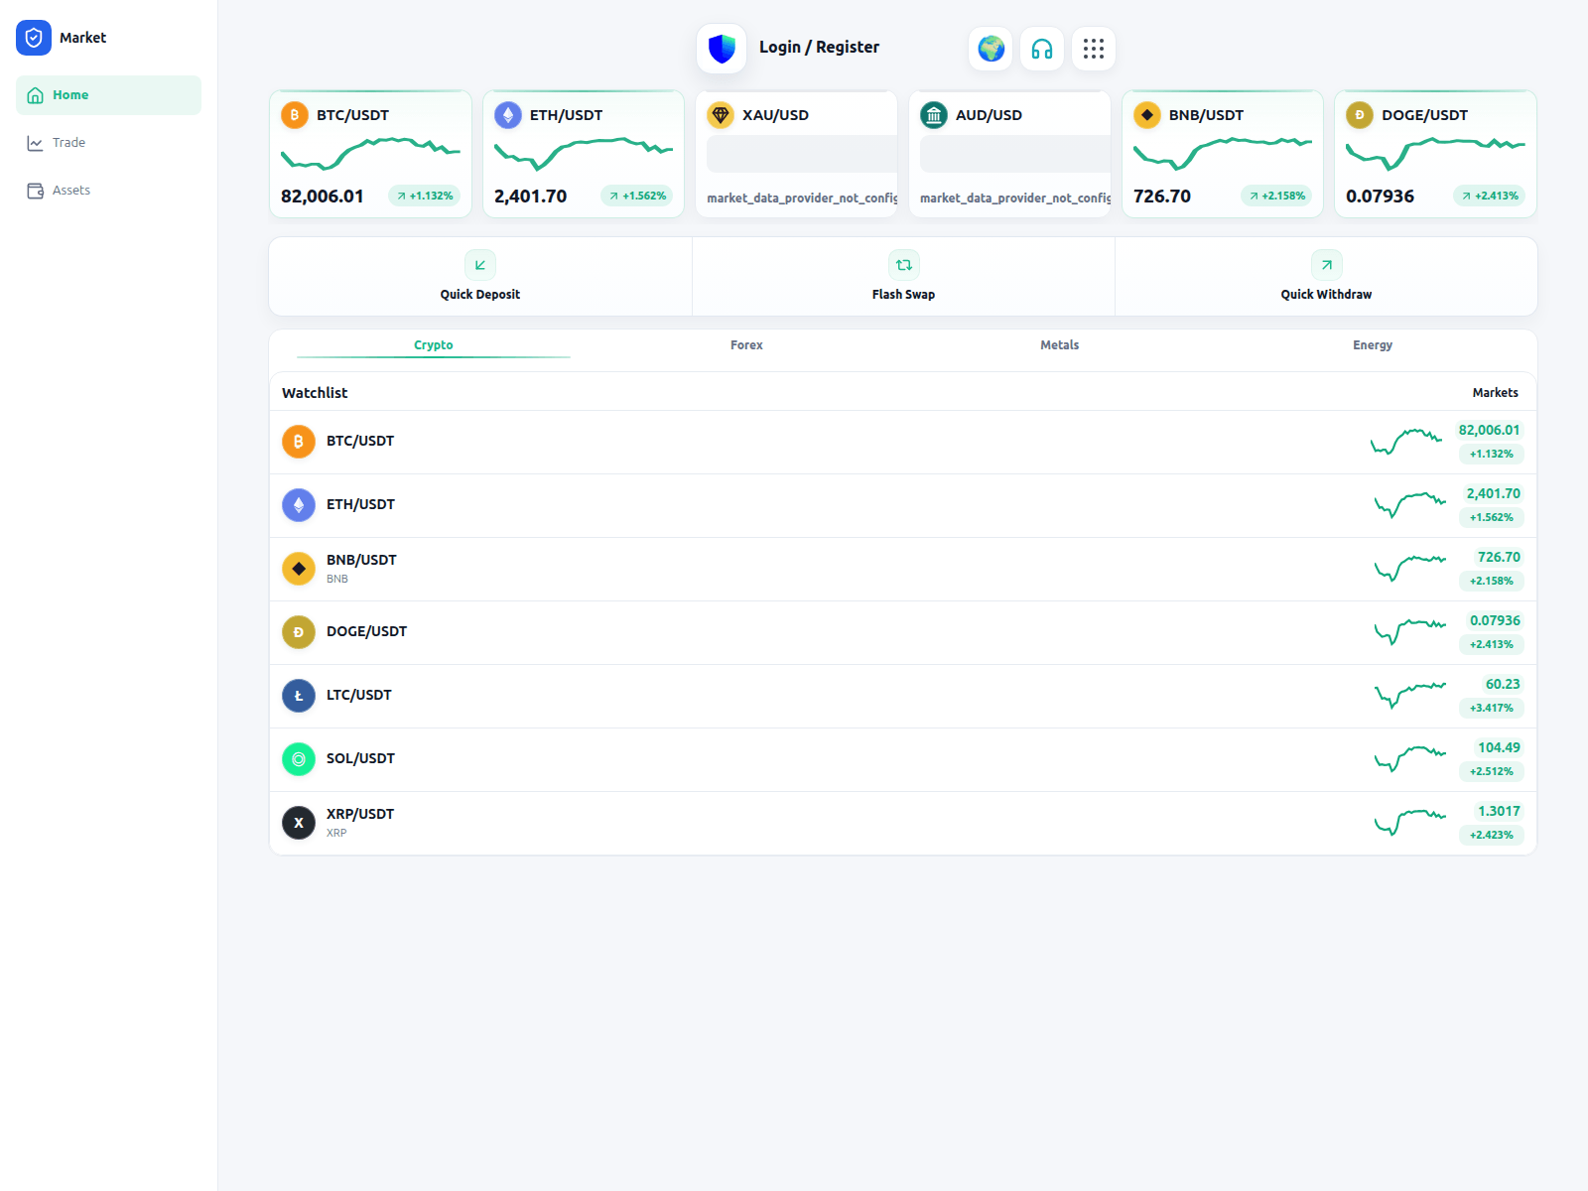Click the Market shield logo icon
Viewport: 1588px width, 1191px height.
click(x=34, y=38)
